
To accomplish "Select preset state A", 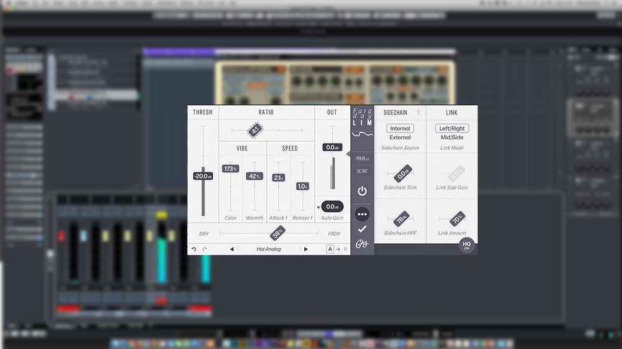I will [x=330, y=249].
